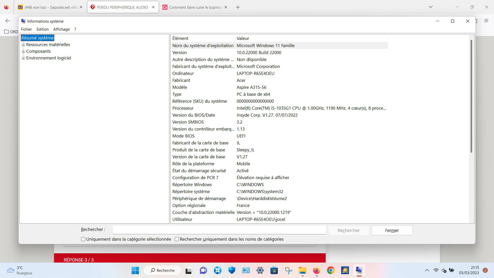Click Firefox back arrow button
This screenshot has width=494, height=278.
8,21
